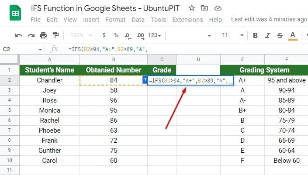This screenshot has height=175, width=308.
Task: Open the Extensions menu
Action: pyautogui.click(x=187, y=20)
